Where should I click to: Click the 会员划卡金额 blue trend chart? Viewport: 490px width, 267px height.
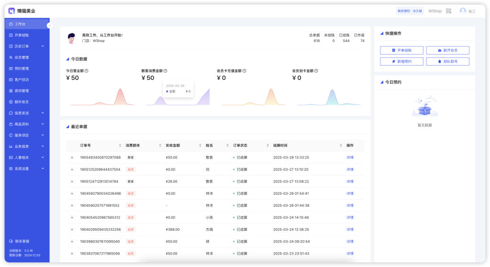click(329, 97)
